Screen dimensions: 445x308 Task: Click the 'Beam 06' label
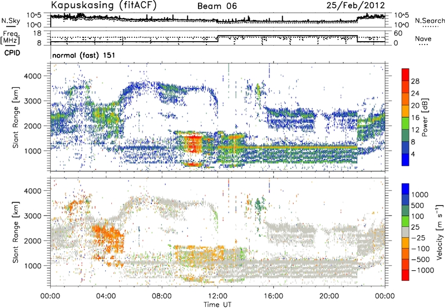coord(217,6)
